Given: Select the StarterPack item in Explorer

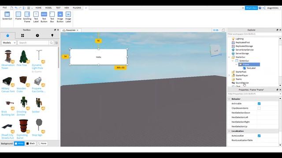Looking at the screenshot, I should [241, 72].
